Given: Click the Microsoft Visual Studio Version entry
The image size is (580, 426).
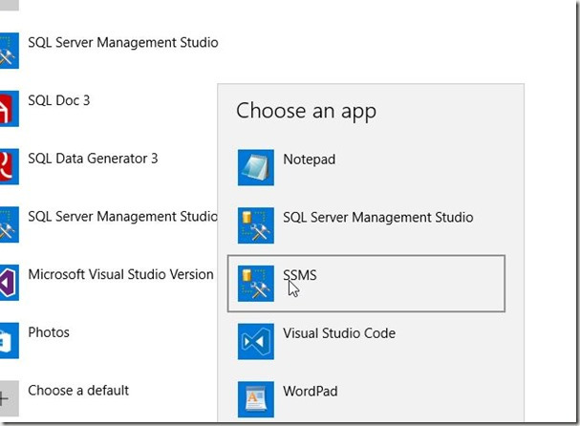Looking at the screenshot, I should [x=120, y=274].
